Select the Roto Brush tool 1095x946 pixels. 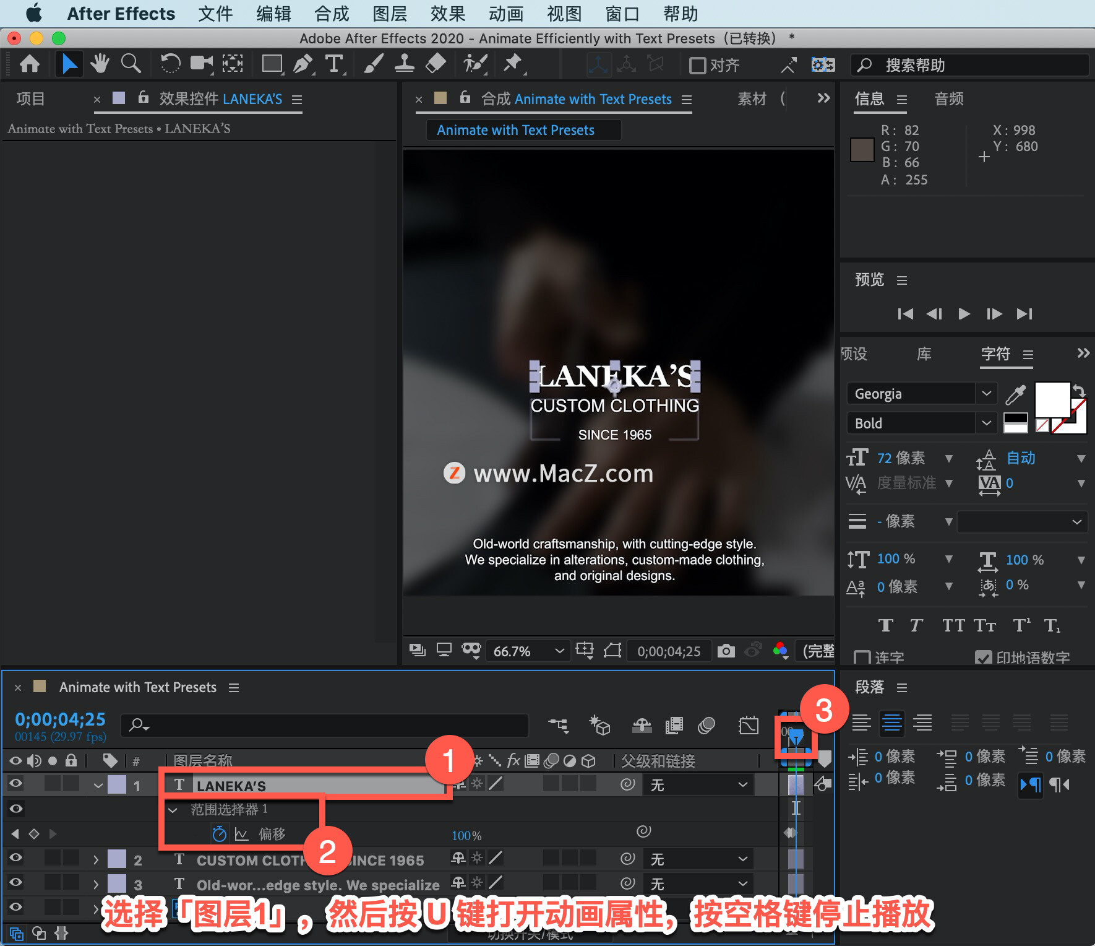tap(475, 64)
